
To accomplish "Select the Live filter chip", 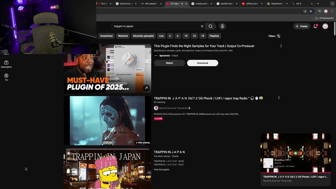I will [161, 36].
